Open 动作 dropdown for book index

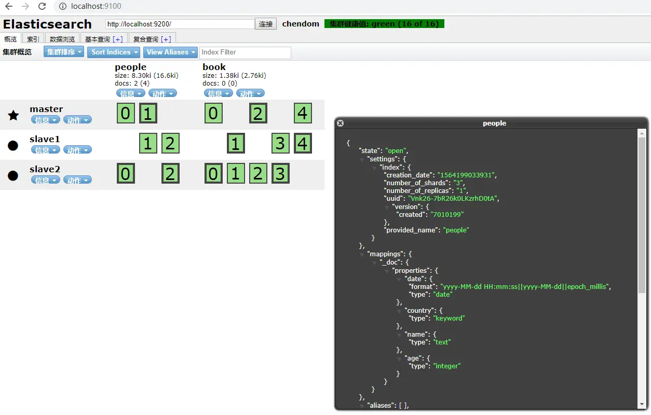(250, 93)
